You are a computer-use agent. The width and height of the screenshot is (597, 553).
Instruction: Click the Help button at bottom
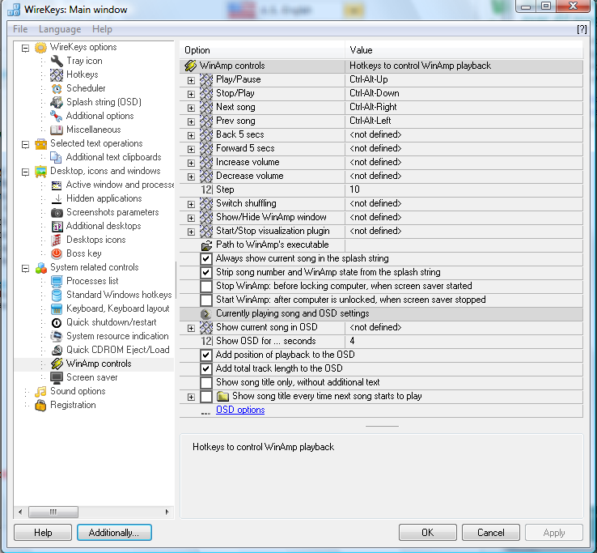point(43,533)
